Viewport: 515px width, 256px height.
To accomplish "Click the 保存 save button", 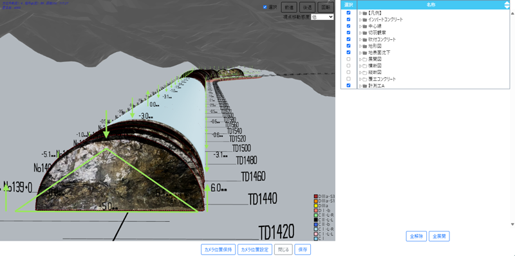I will point(303,250).
